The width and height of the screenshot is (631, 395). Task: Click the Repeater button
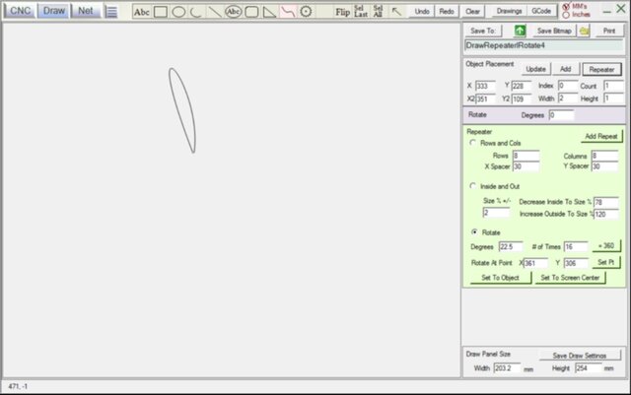(601, 69)
